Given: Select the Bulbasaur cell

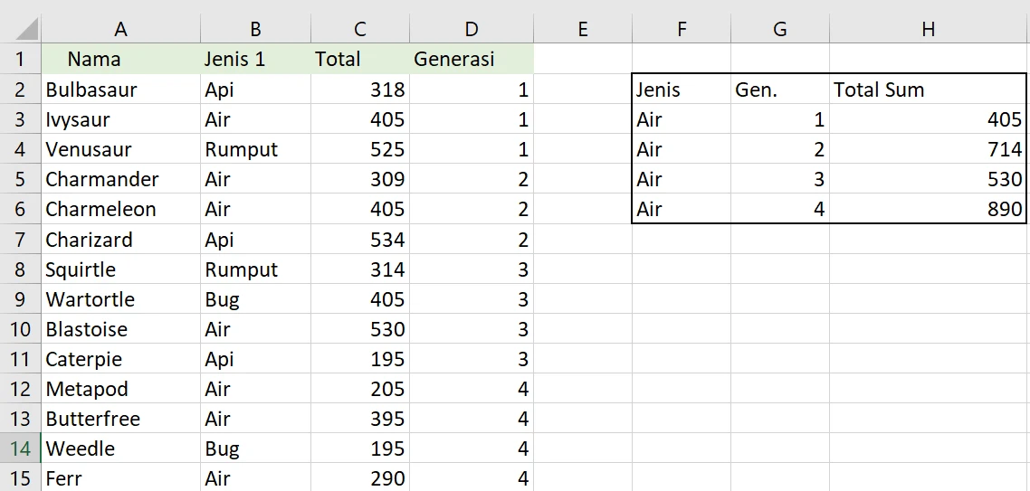Looking at the screenshot, I should 121,90.
